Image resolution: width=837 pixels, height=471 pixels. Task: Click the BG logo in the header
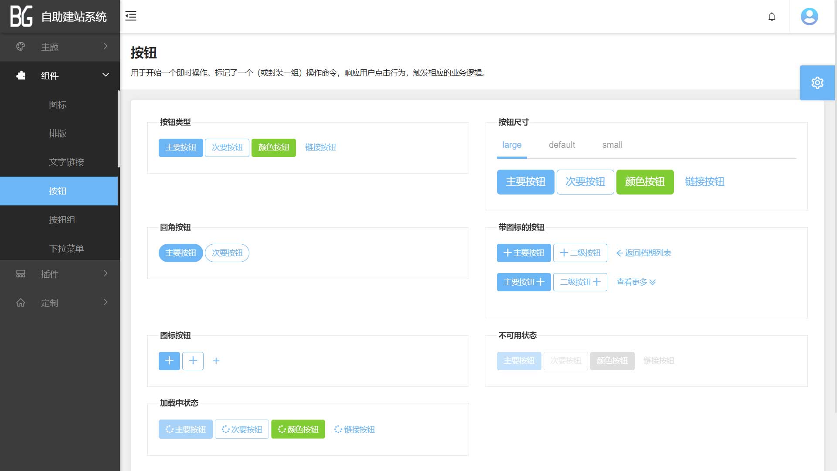21,17
